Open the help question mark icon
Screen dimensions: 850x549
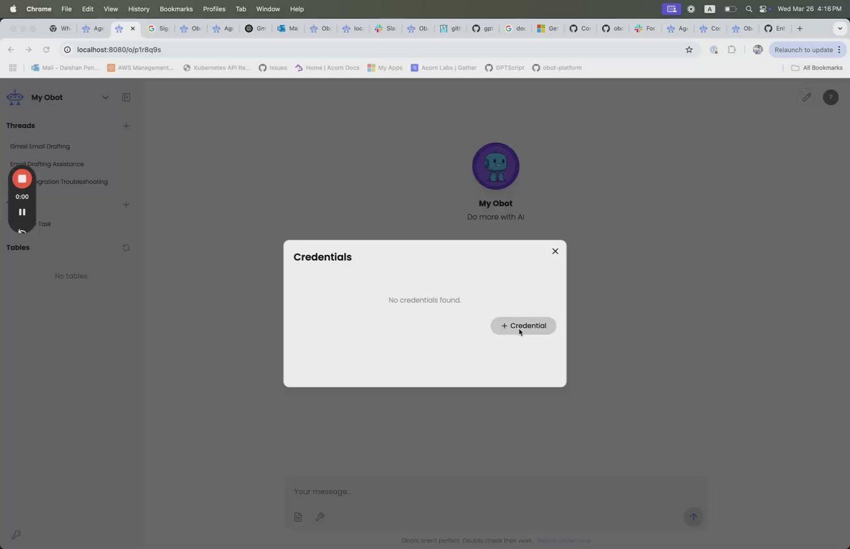tap(831, 98)
